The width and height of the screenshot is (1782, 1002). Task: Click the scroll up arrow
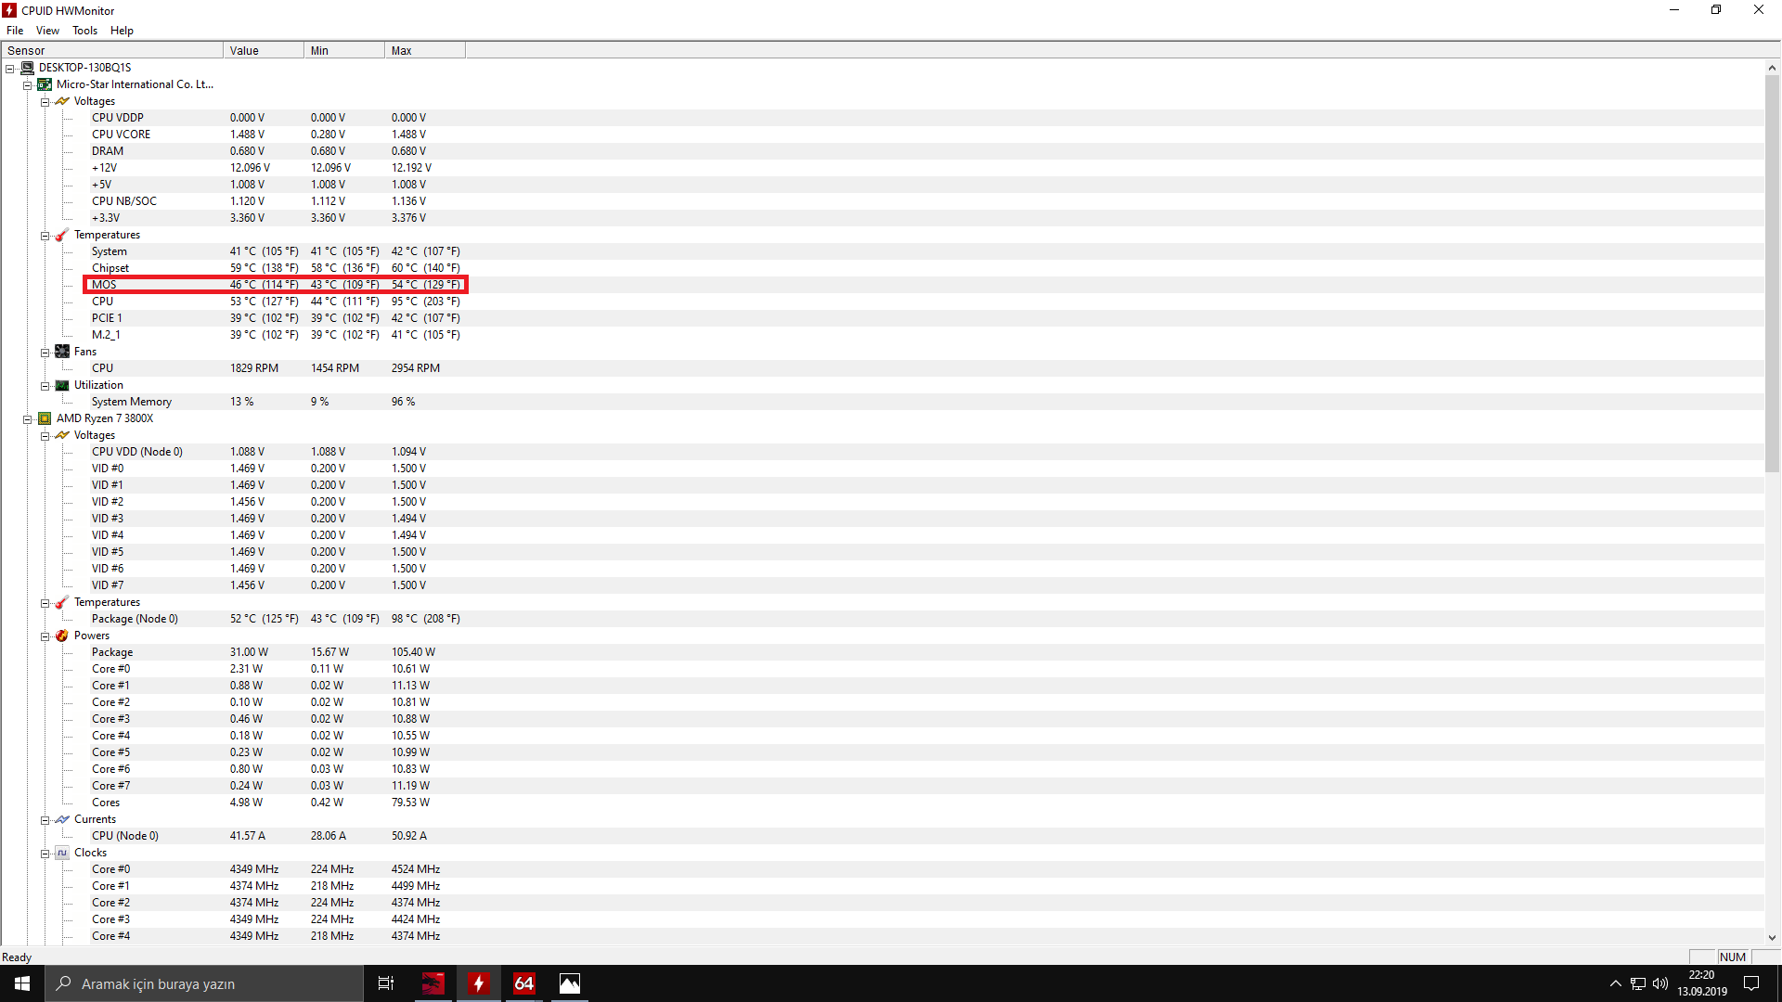[1772, 68]
